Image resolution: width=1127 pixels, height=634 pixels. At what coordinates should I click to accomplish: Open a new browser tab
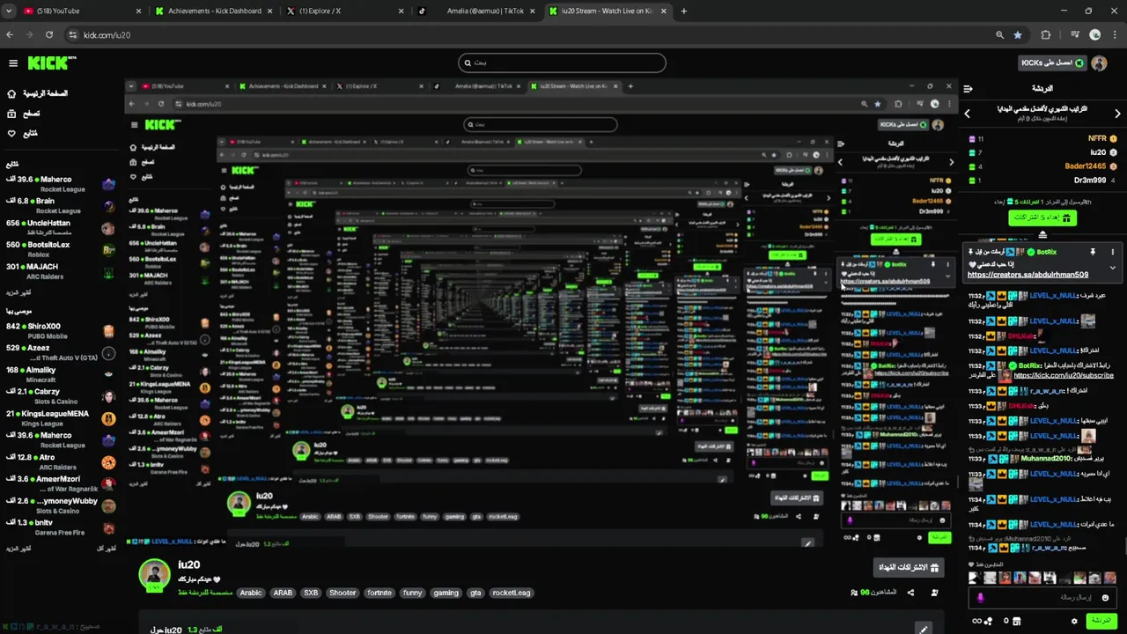point(684,11)
